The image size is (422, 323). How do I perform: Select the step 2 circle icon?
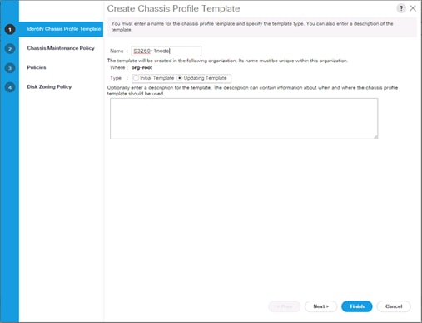(x=10, y=49)
